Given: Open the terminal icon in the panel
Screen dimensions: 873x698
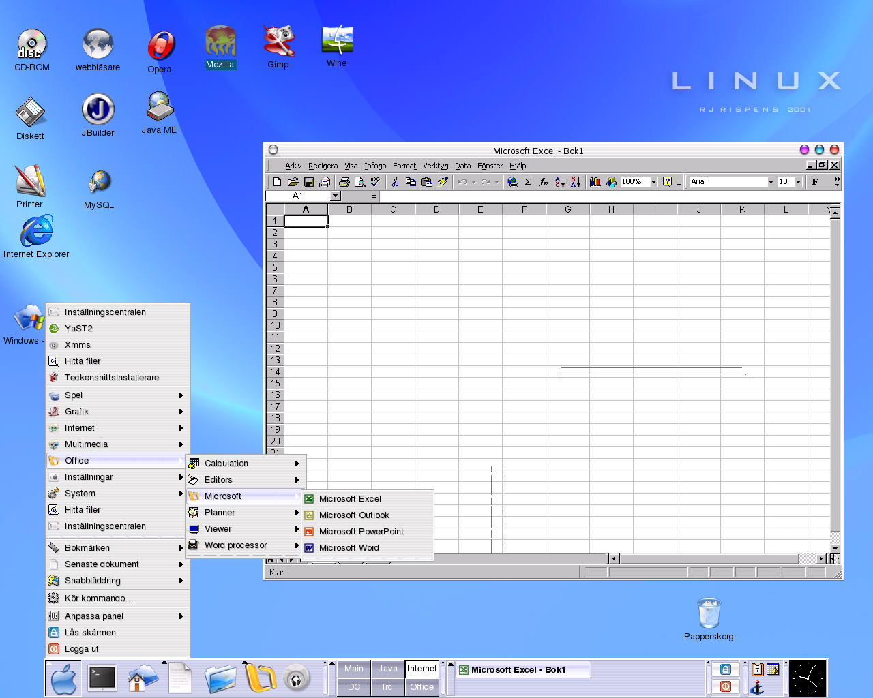Looking at the screenshot, I should [102, 678].
